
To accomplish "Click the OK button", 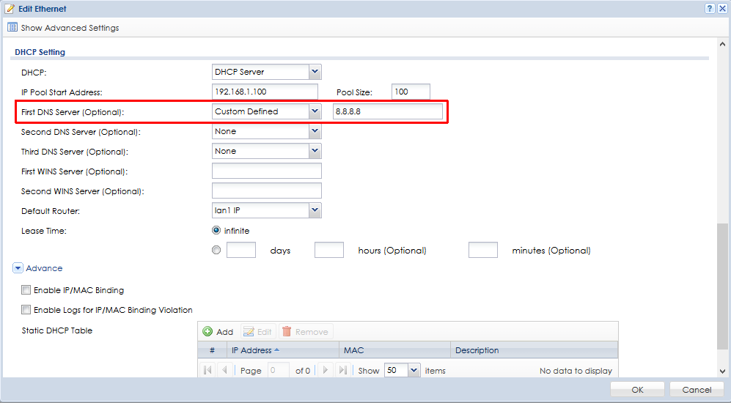I will point(637,390).
